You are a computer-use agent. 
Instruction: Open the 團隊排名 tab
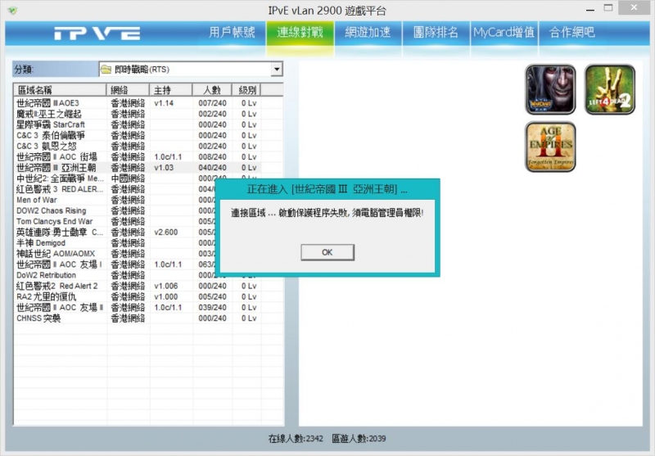pyautogui.click(x=436, y=32)
